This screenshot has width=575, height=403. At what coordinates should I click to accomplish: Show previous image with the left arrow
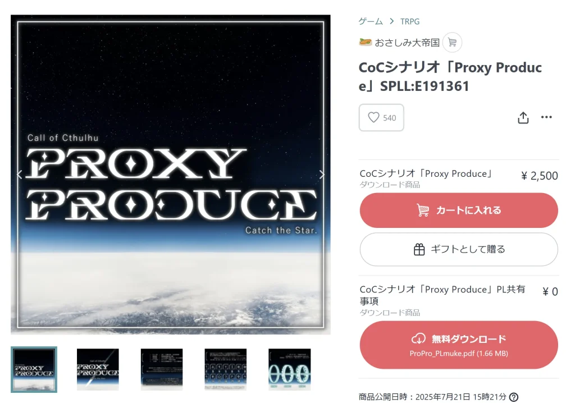pos(20,175)
